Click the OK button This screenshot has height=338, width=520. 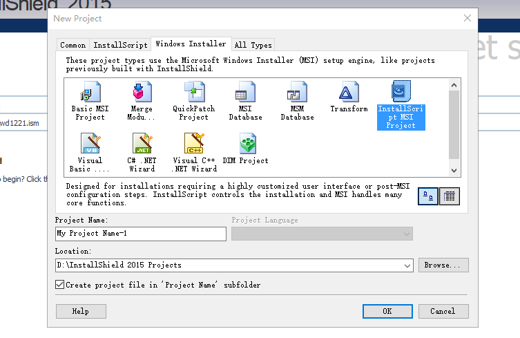[x=387, y=312]
